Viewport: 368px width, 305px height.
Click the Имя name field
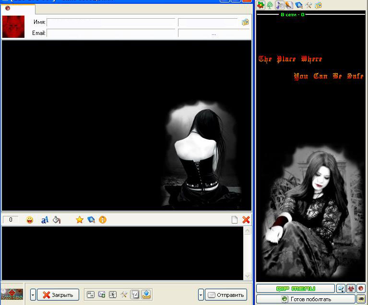click(x=111, y=22)
